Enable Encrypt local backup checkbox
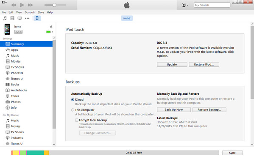Viewport: 254px width, 159px height. pos(77,120)
